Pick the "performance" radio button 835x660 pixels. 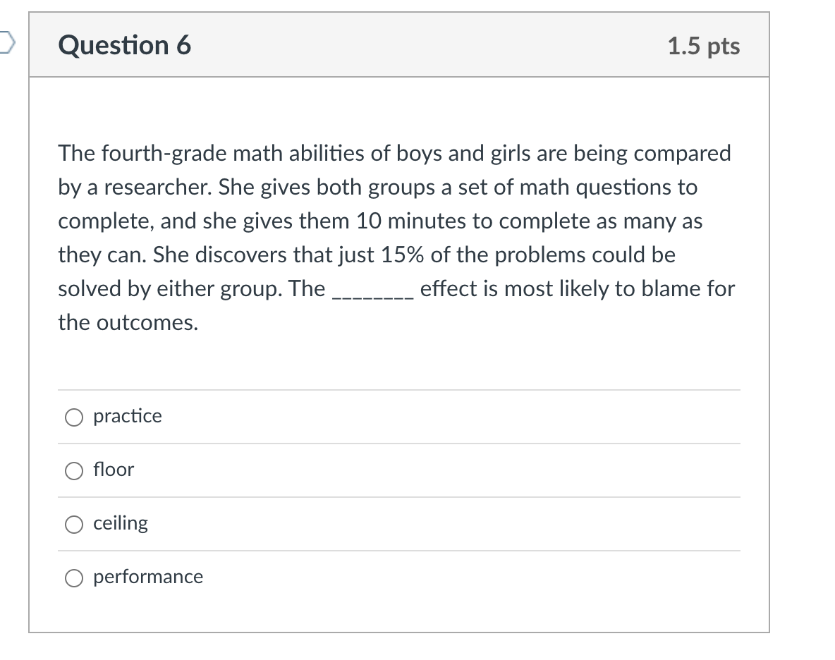[74, 577]
